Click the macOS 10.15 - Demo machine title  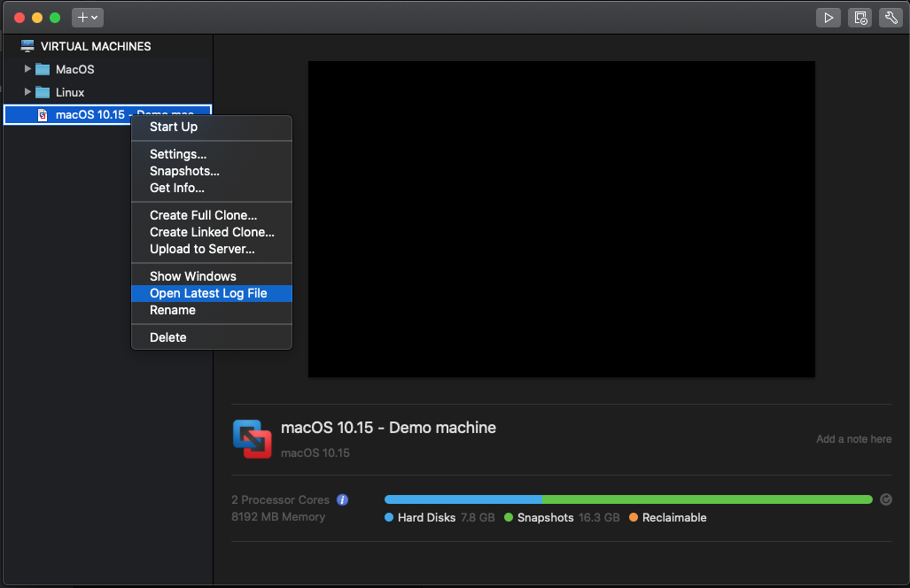click(388, 428)
